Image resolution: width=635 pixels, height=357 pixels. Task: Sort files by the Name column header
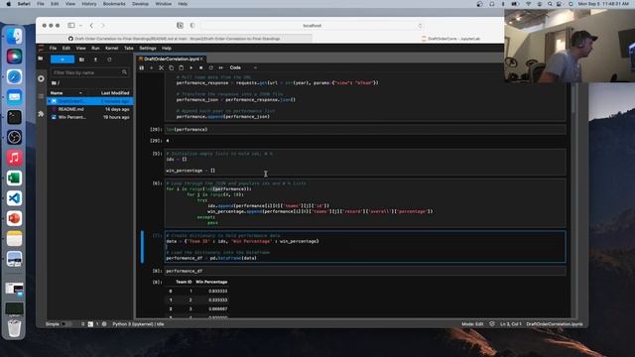66,93
